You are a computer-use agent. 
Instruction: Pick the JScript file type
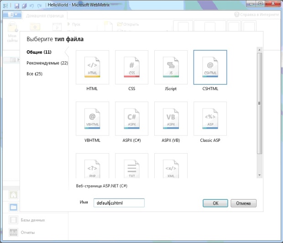[x=171, y=67]
